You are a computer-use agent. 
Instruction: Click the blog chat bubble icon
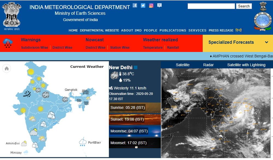[159, 5]
